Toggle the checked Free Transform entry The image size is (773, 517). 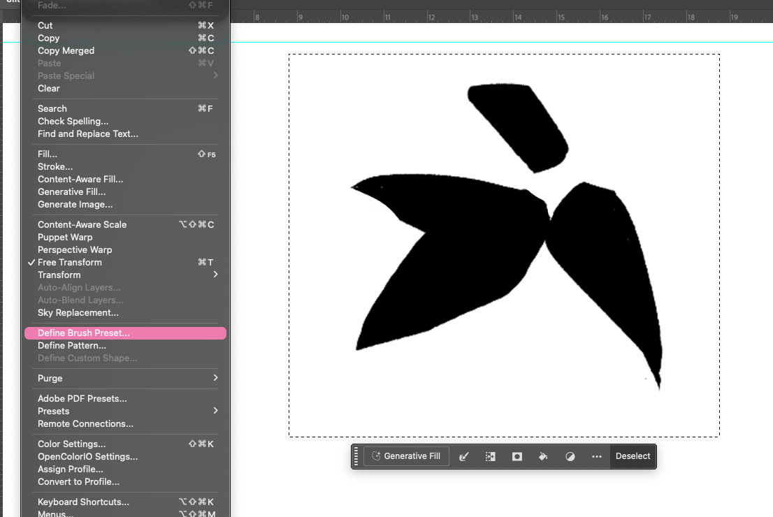tap(125, 263)
